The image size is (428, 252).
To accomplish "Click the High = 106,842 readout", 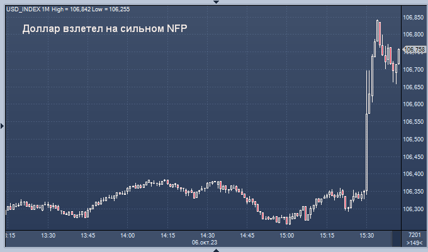I will click(x=72, y=5).
